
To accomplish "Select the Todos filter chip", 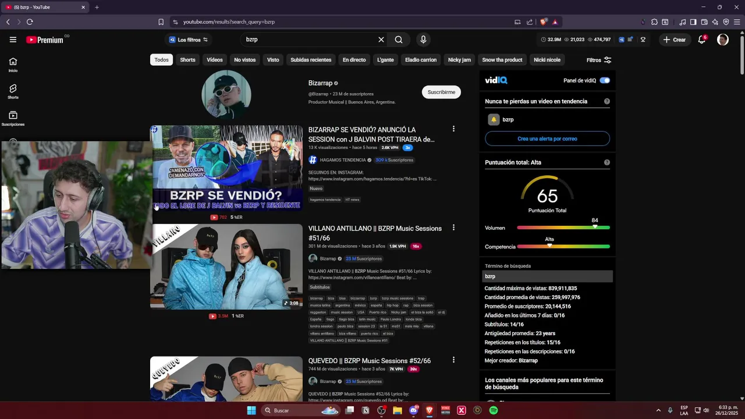I will [161, 60].
